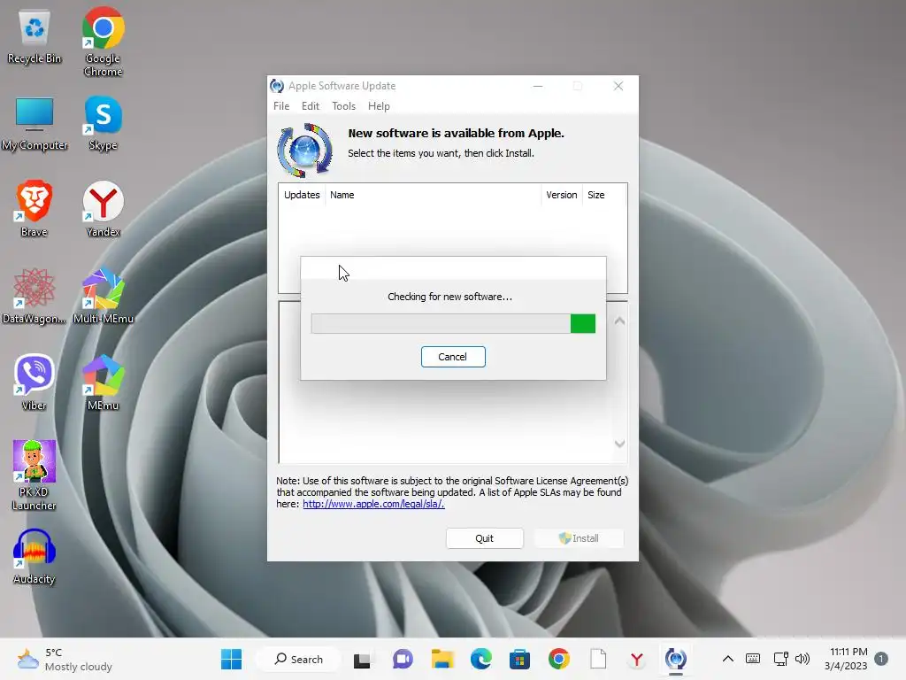
Task: Open the Yandex desktop shortcut
Action: (x=103, y=209)
